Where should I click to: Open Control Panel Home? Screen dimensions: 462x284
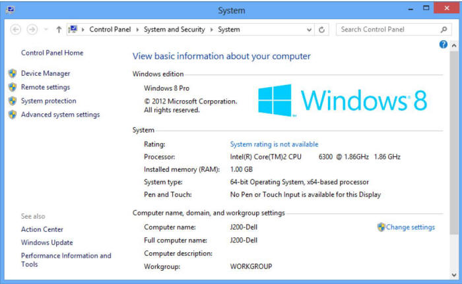pos(52,53)
